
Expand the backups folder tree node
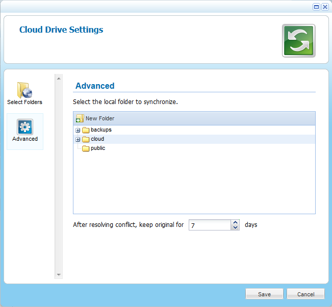tap(78, 130)
